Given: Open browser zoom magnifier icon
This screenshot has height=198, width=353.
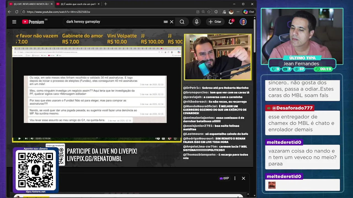Looking at the screenshot, I should [203, 12].
